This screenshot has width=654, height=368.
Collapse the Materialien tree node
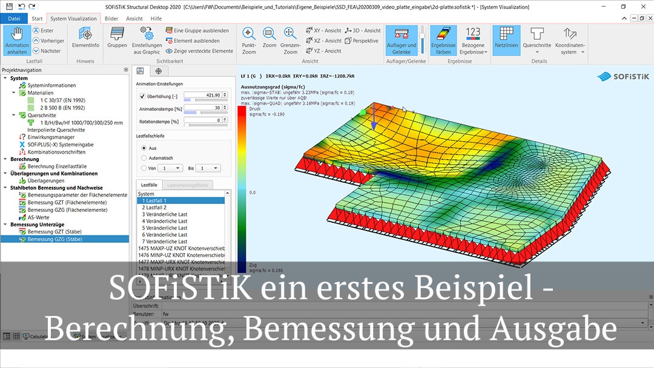coord(15,93)
